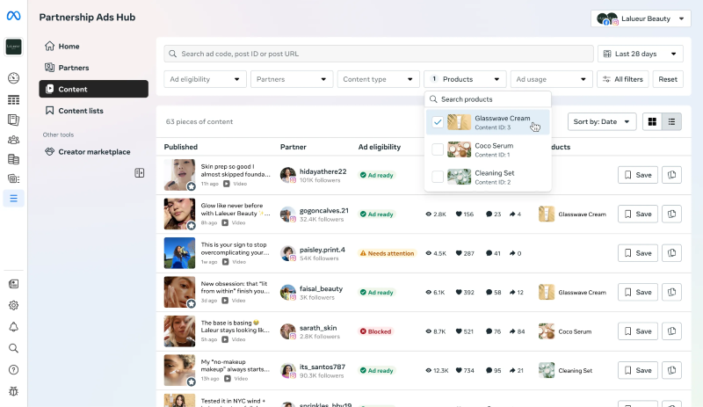Open the pages icon in left rail
This screenshot has width=703, height=407.
(13, 120)
